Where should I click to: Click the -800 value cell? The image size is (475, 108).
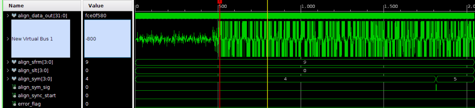pos(107,39)
